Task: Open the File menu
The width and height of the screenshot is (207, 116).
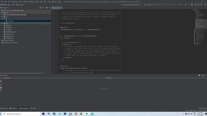Action: pos(2,2)
